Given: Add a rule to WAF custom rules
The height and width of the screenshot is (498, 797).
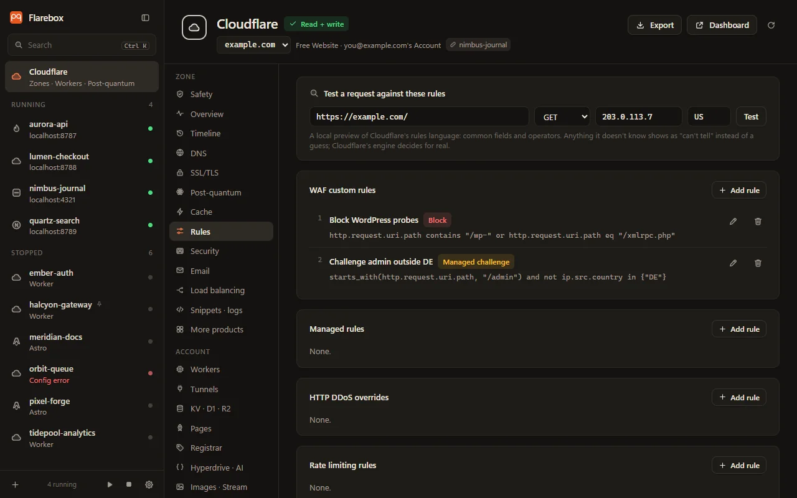Looking at the screenshot, I should click(739, 190).
